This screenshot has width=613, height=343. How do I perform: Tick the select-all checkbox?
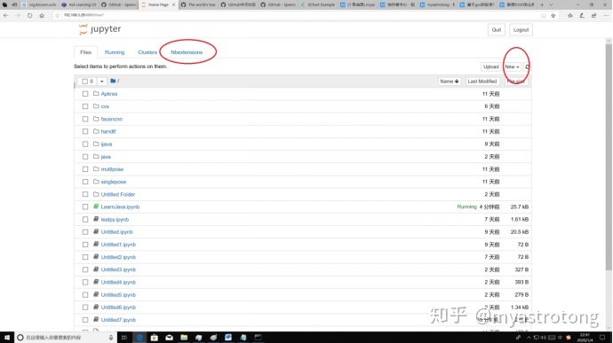tap(84, 82)
